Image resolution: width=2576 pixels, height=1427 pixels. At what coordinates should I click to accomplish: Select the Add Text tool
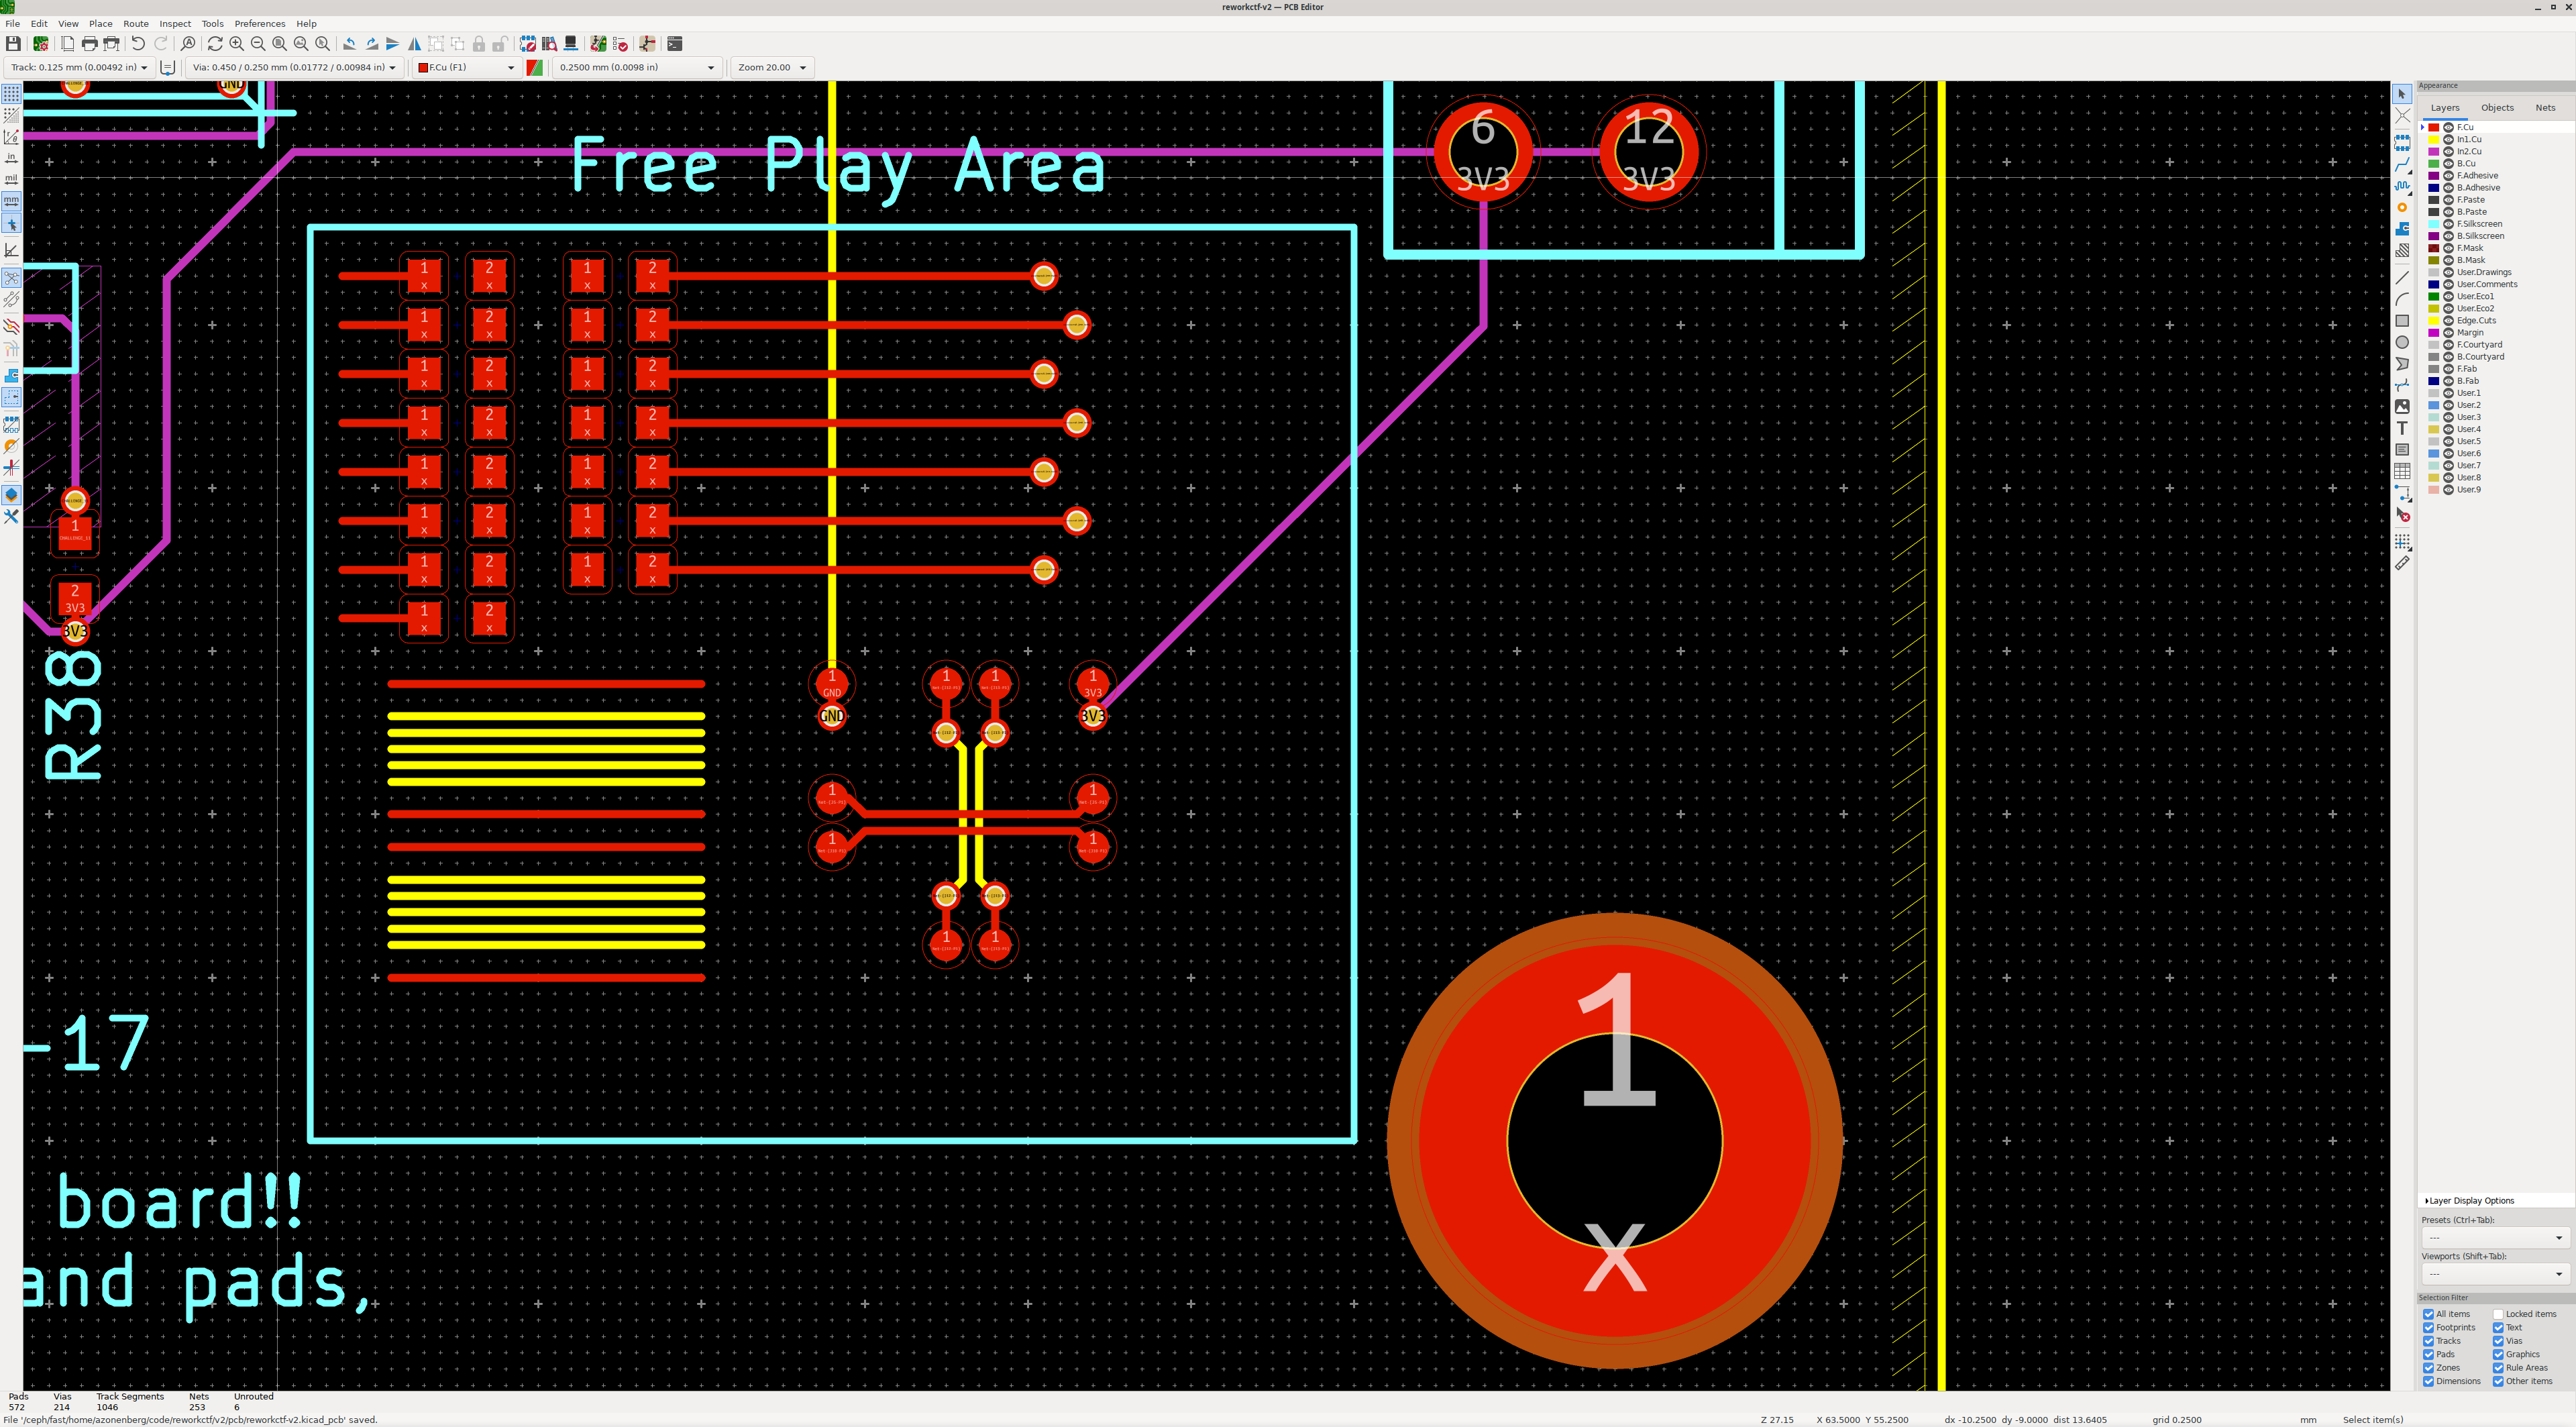2402,428
